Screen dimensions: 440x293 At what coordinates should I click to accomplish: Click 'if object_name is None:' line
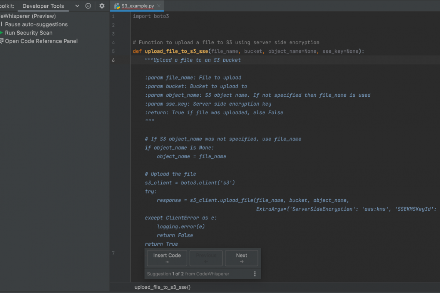point(179,148)
